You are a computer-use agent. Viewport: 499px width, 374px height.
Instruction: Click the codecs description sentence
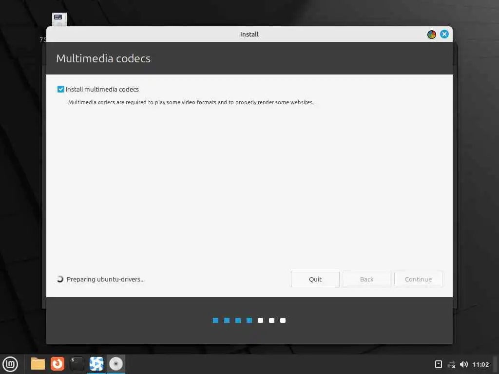[x=191, y=102]
